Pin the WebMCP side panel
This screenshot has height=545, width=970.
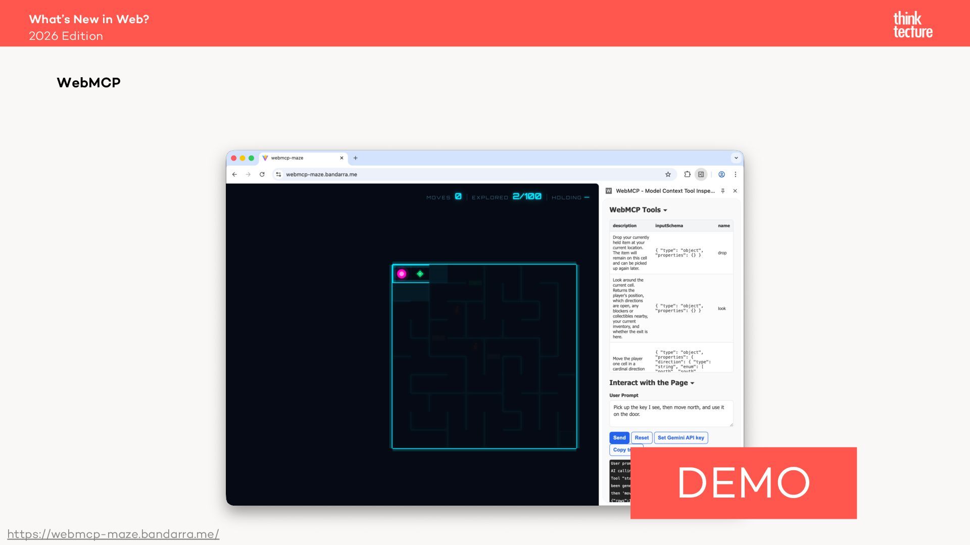click(x=723, y=191)
